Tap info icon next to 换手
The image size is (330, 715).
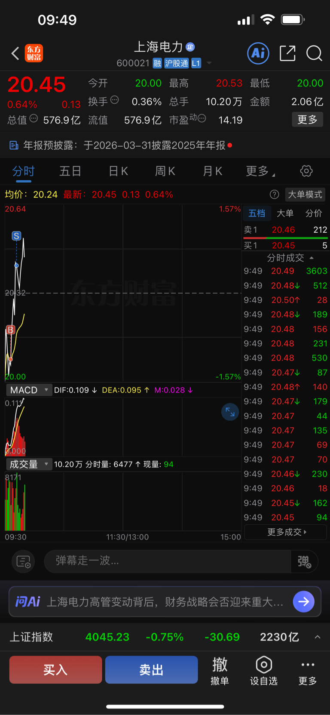point(114,100)
